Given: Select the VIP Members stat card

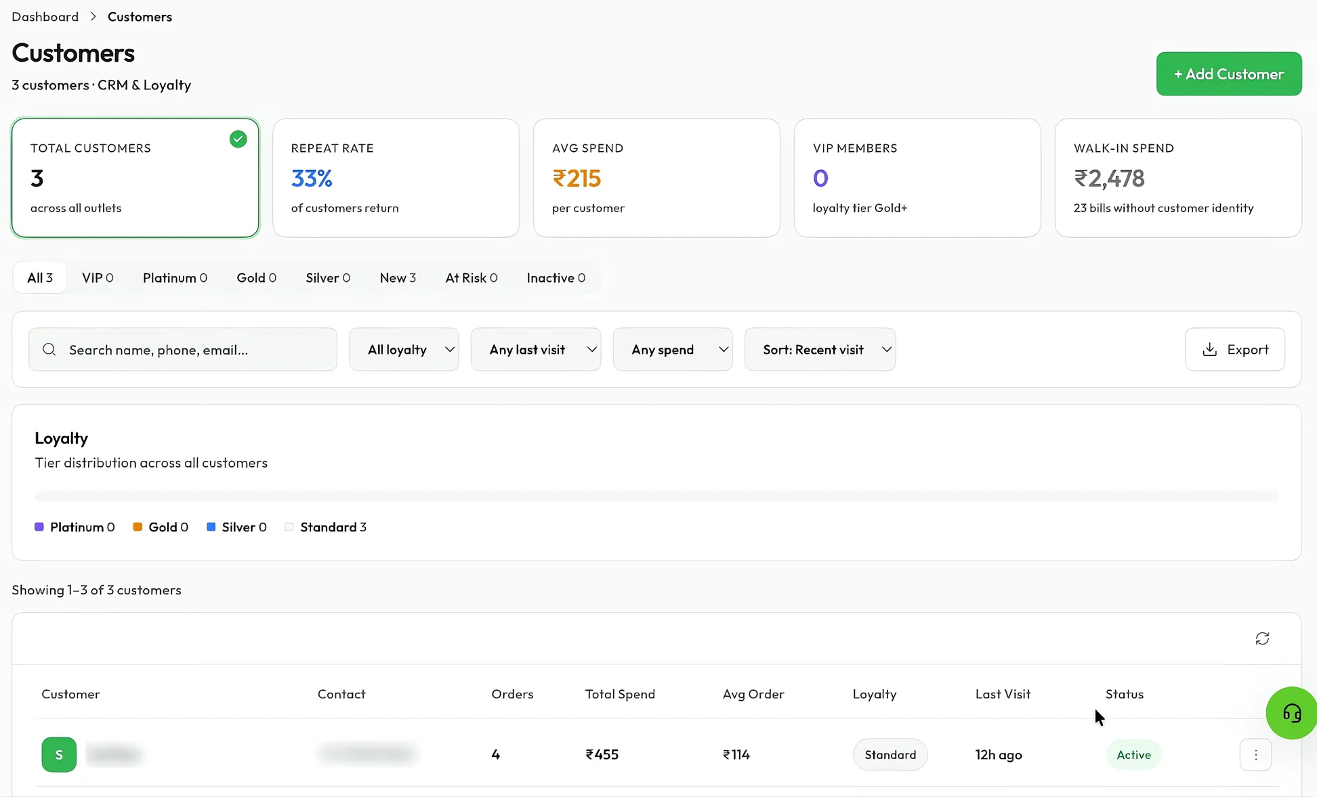Looking at the screenshot, I should pos(917,178).
